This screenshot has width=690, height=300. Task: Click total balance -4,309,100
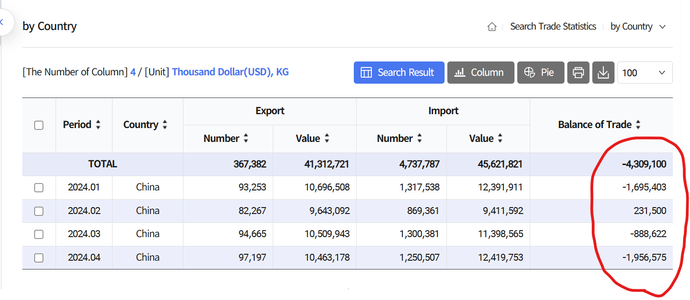644,164
